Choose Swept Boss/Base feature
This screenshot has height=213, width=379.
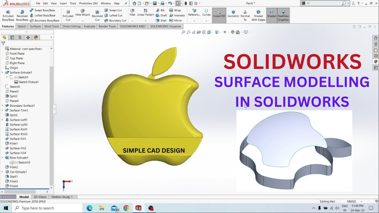click(42, 10)
